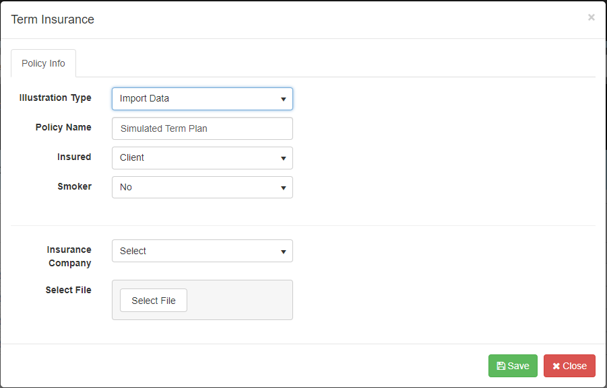Screen dimensions: 607x388
Task: Expand the Insurance Company select box
Action: click(x=202, y=251)
